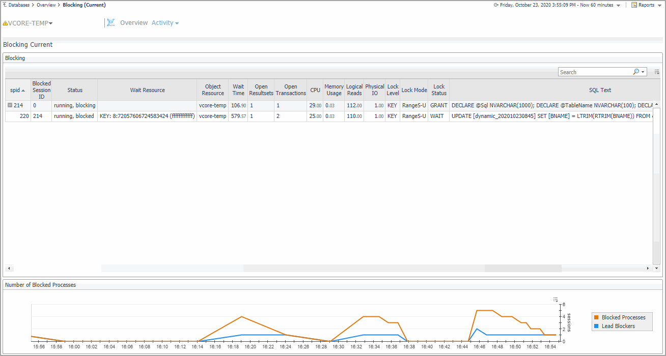This screenshot has height=356, width=666.
Task: Go to Overview in the breadcrumb
Action: pyautogui.click(x=46, y=5)
